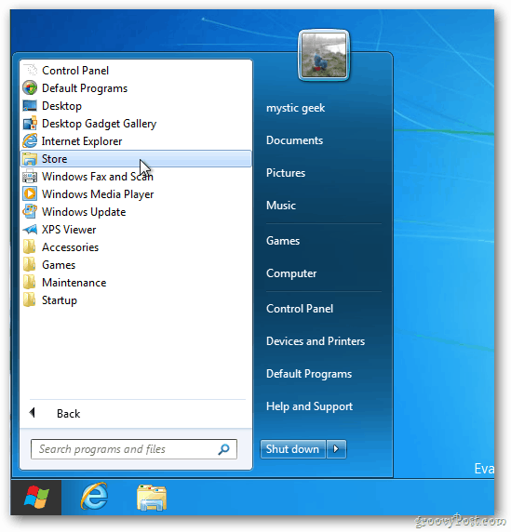Open Computer from the right pane
The image size is (511, 532).
(291, 273)
